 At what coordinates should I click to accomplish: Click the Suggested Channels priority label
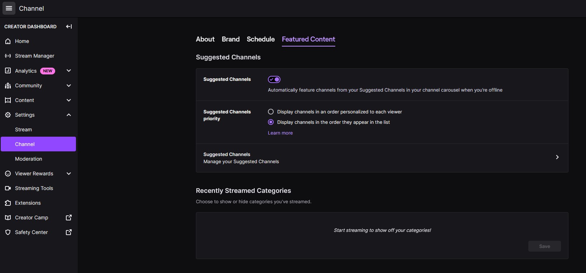[x=227, y=115]
